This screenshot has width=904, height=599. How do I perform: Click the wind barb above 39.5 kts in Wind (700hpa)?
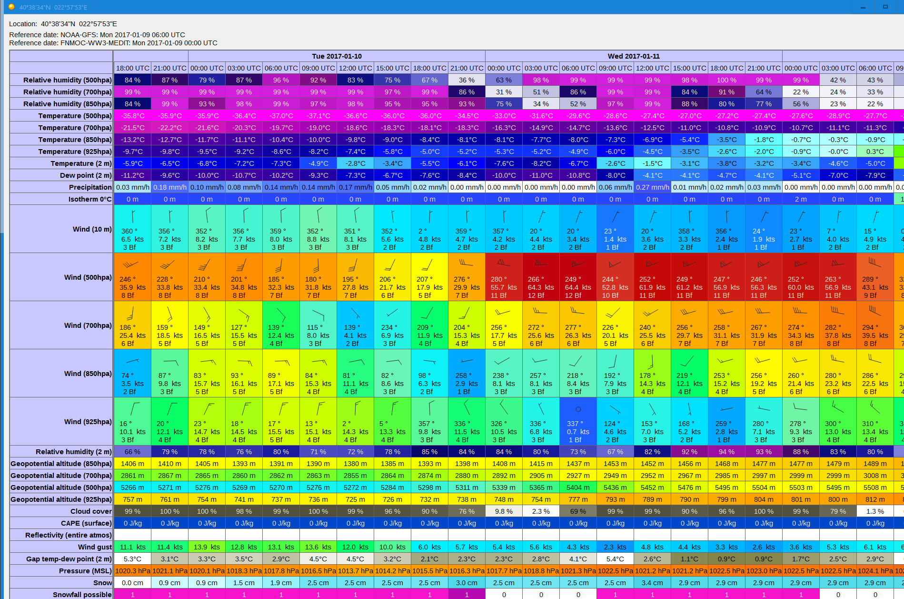tap(874, 311)
